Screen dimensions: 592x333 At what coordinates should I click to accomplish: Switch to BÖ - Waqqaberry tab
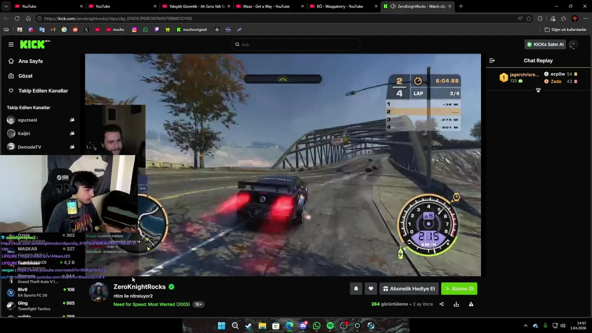pyautogui.click(x=344, y=6)
